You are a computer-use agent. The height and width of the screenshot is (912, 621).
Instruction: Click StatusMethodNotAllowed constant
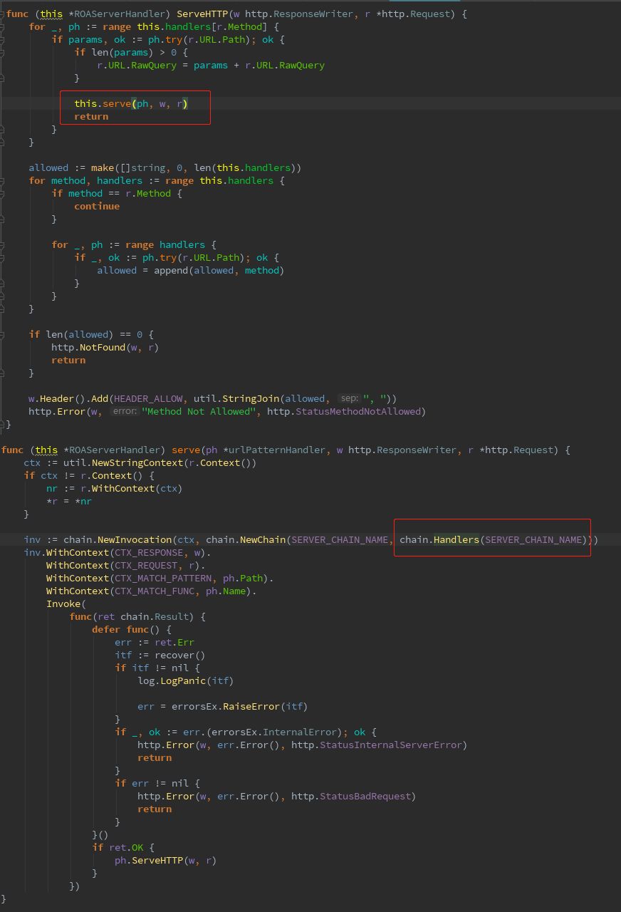pos(360,411)
